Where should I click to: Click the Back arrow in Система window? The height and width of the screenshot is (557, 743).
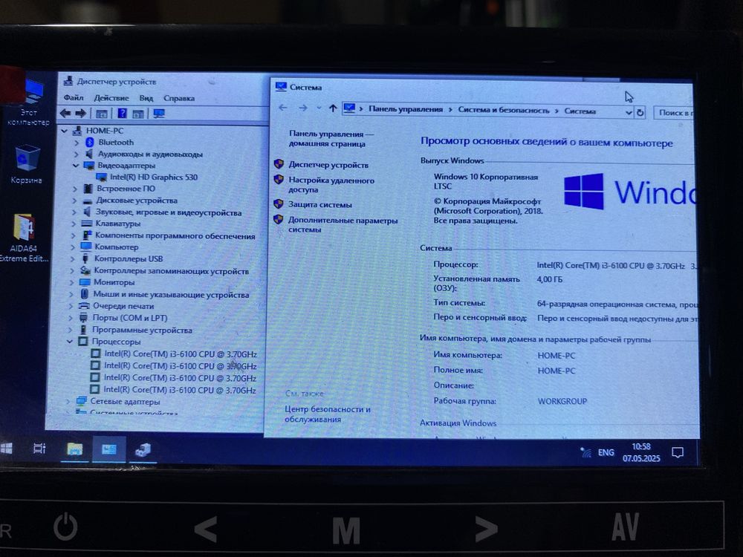(283, 108)
